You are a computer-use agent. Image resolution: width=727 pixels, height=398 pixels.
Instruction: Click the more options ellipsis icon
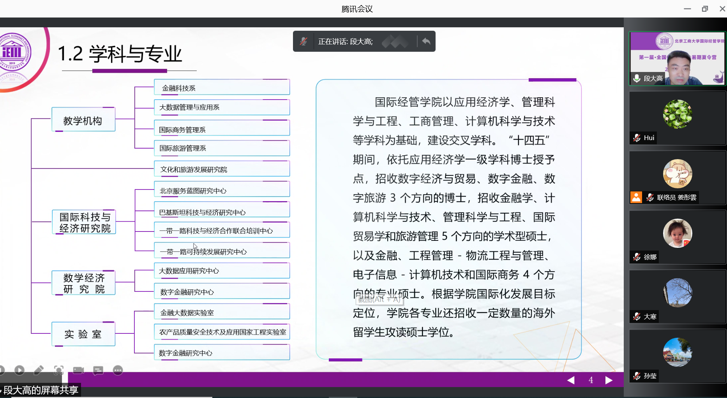coord(118,370)
